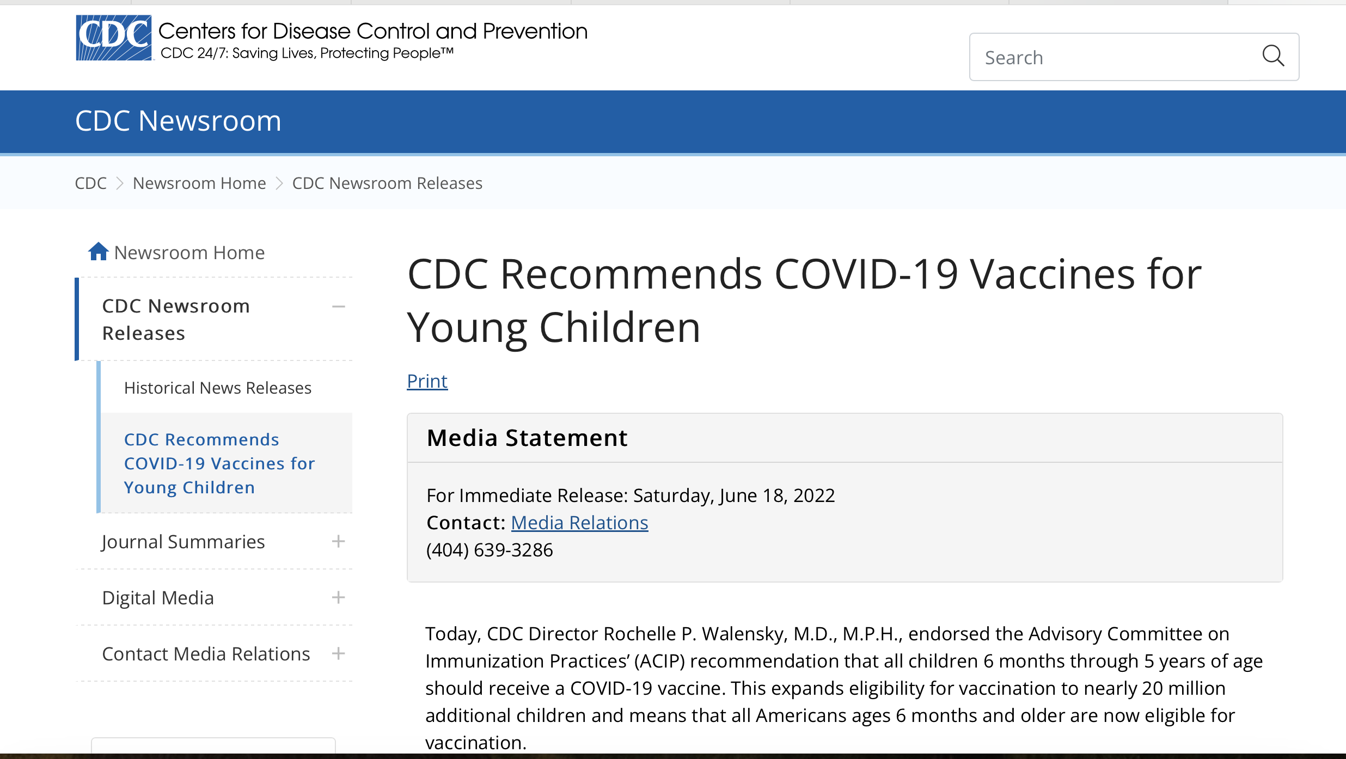This screenshot has width=1346, height=759.
Task: Select Historical News Releases in sidebar
Action: coord(218,388)
